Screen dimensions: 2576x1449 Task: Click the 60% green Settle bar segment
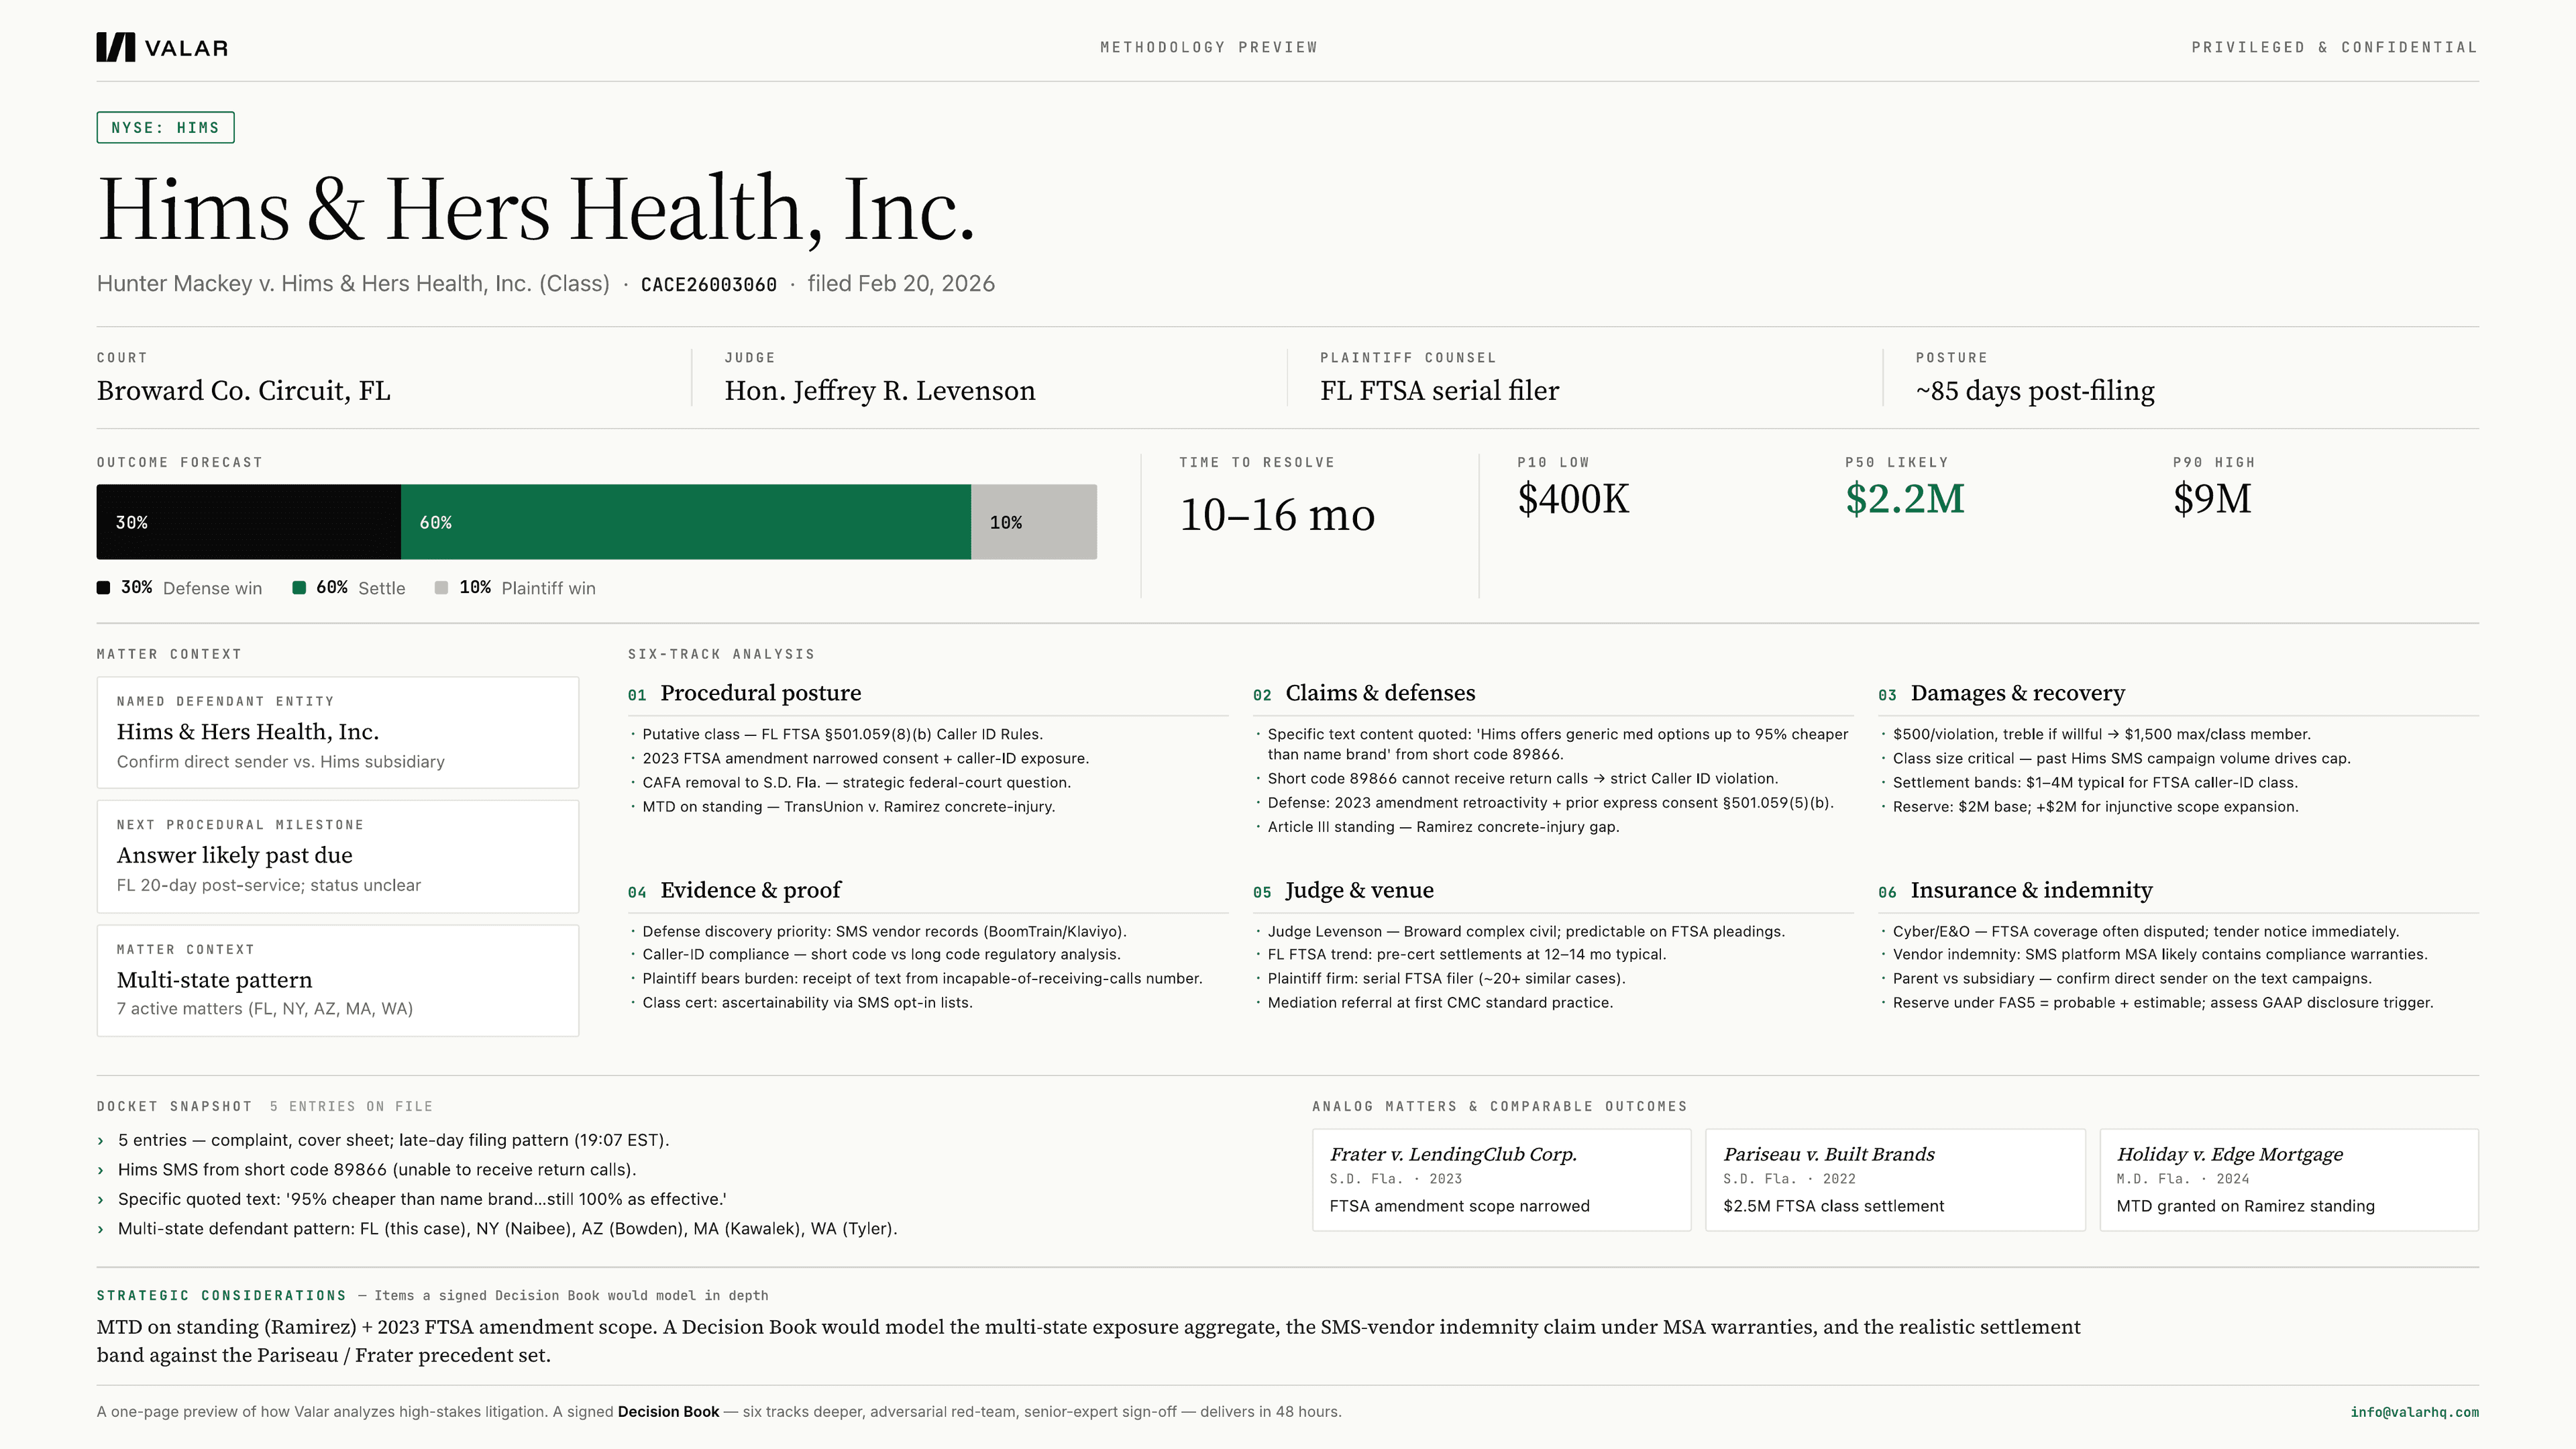click(686, 522)
